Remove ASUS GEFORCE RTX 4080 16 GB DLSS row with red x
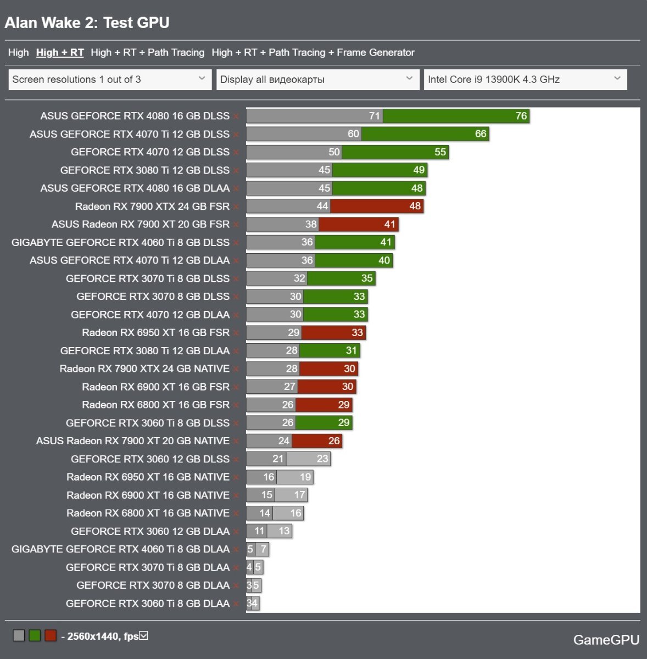The width and height of the screenshot is (647, 659). (x=236, y=116)
